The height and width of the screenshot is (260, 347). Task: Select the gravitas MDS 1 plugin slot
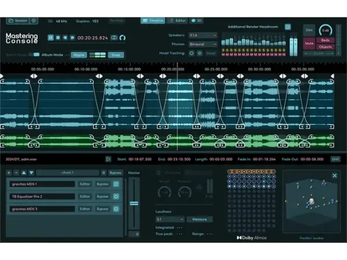click(42, 184)
